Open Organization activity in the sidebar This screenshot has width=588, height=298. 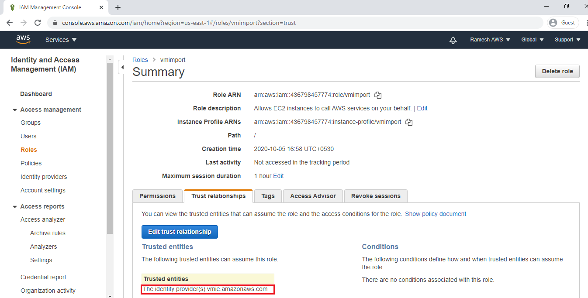click(48, 291)
